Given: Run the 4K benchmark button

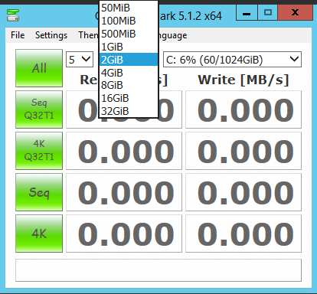Looking at the screenshot, I should tap(39, 234).
